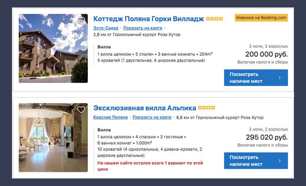Image resolution: width=306 pixels, height=186 pixels.
Task: Check availability for the 200 000 руб. cottage
Action: point(256,77)
